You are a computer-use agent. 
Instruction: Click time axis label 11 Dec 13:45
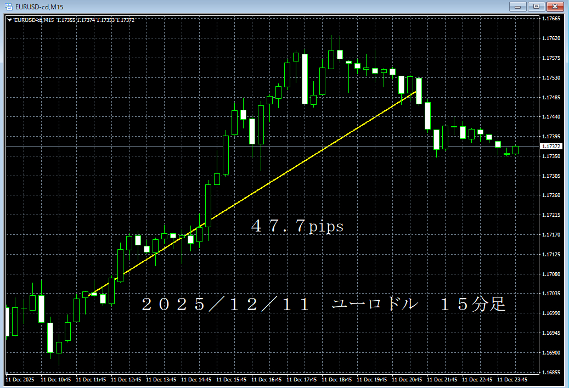coord(161,380)
